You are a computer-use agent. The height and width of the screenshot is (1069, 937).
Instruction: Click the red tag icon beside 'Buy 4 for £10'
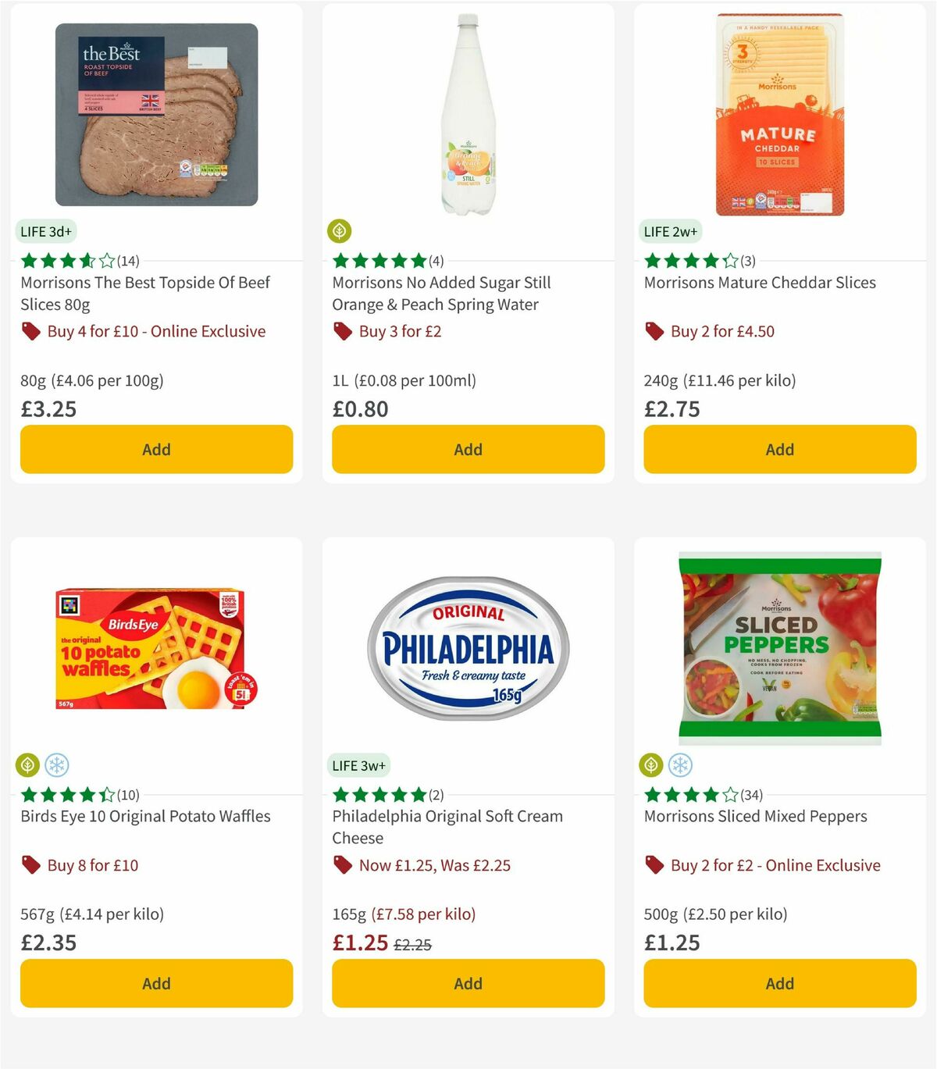coord(31,331)
